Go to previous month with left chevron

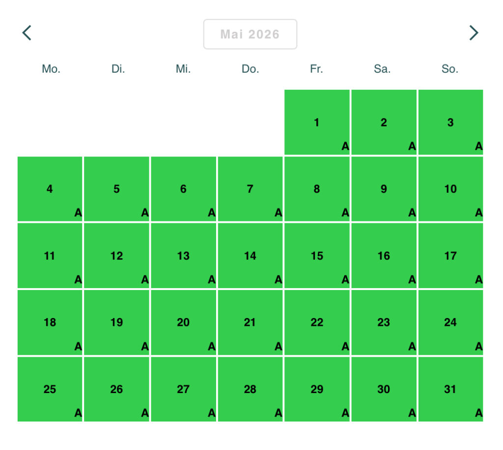pos(27,33)
